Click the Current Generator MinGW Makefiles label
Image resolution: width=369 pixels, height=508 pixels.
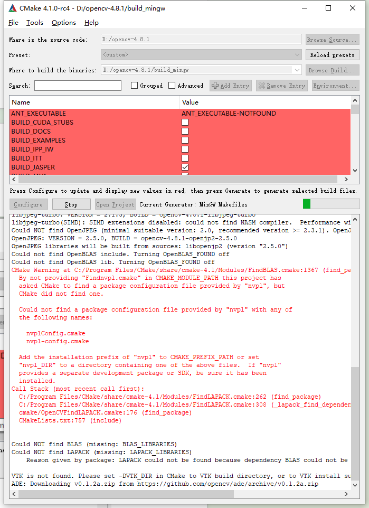(193, 204)
